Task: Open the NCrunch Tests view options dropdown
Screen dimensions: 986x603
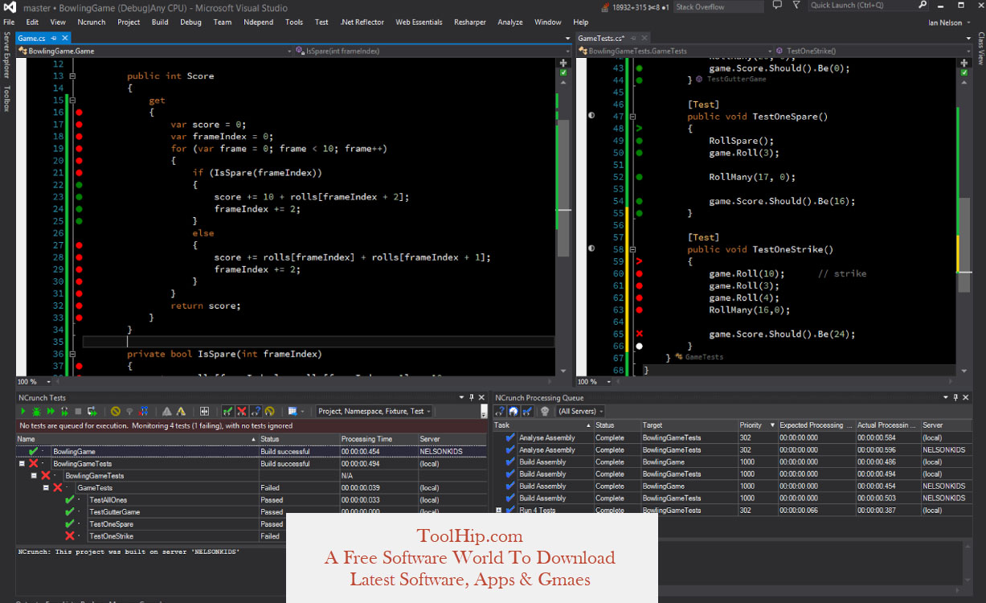Action: coord(296,411)
